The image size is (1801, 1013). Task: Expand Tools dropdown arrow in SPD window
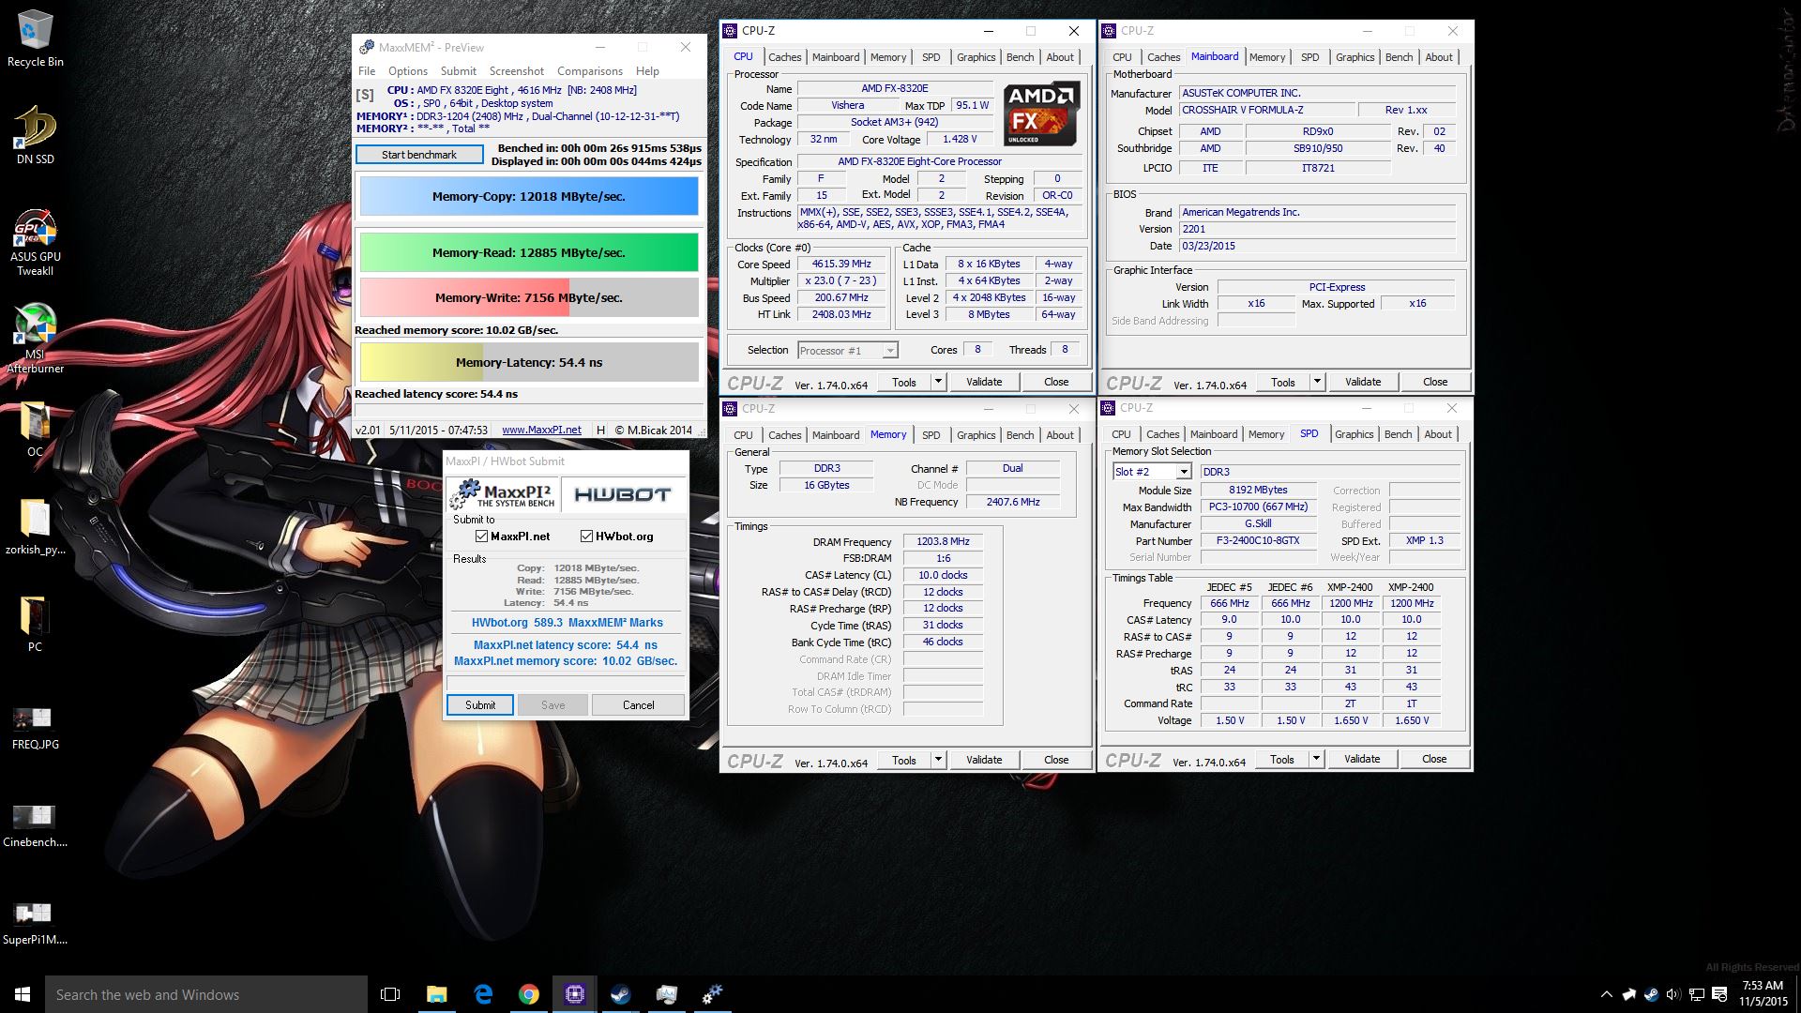click(x=1315, y=759)
